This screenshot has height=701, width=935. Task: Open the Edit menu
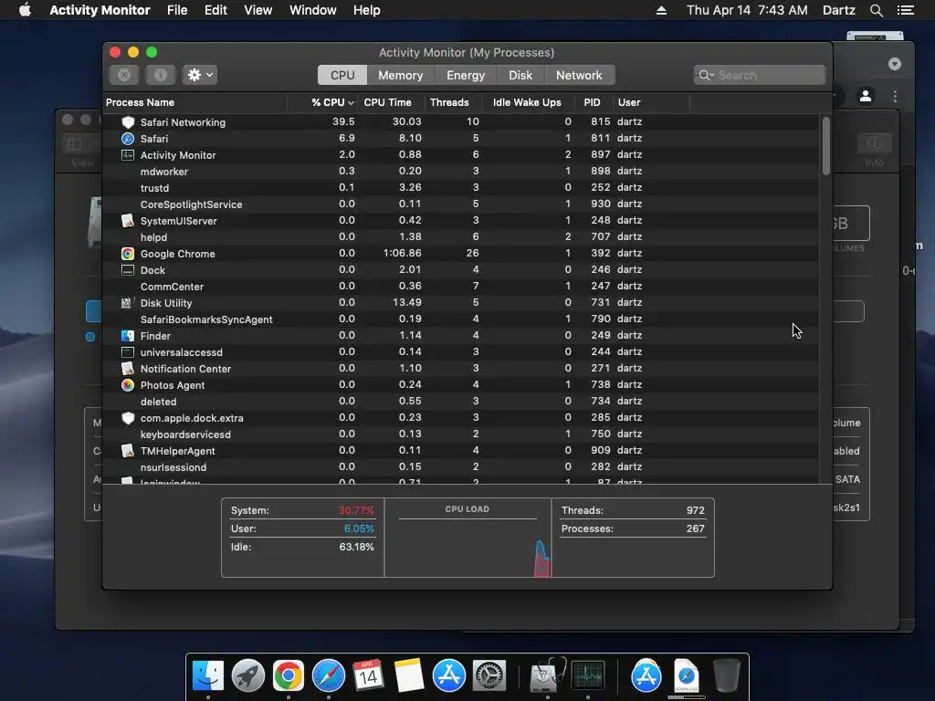pyautogui.click(x=215, y=10)
